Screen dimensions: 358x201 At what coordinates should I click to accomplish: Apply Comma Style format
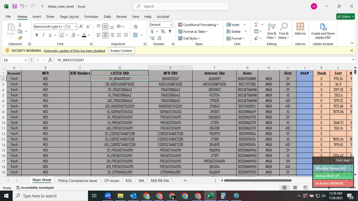tap(170, 31)
